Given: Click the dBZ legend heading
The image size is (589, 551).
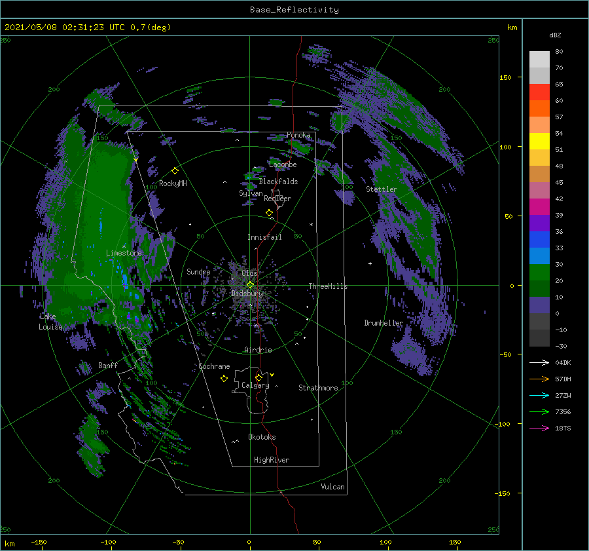Looking at the screenshot, I should point(555,35).
